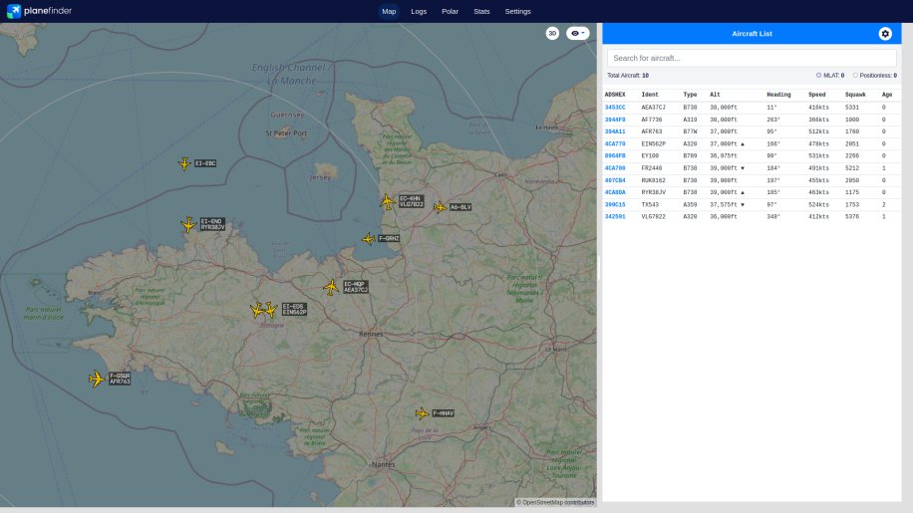
Task: Select the F-GSQR AFR763 plane marker
Action: click(97, 379)
